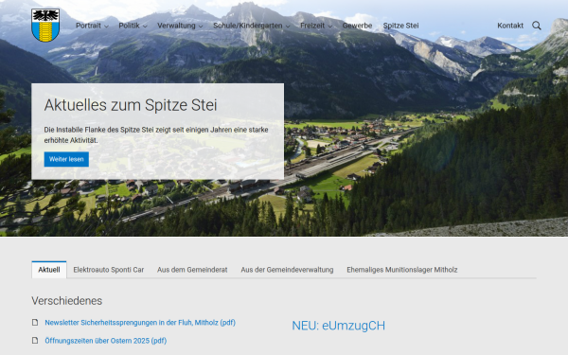Open Newsletter Sicherheitssprengungen in der Fluh pdf
The width and height of the screenshot is (568, 355).
click(x=140, y=323)
